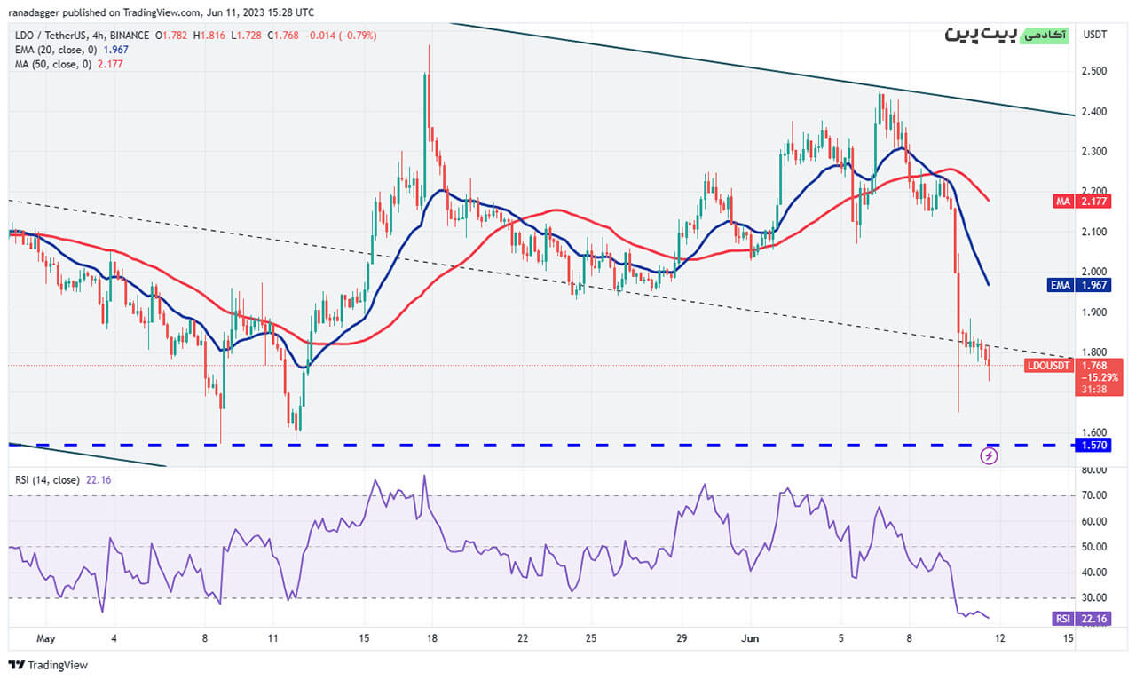Select the May label on the time axis

[46, 638]
